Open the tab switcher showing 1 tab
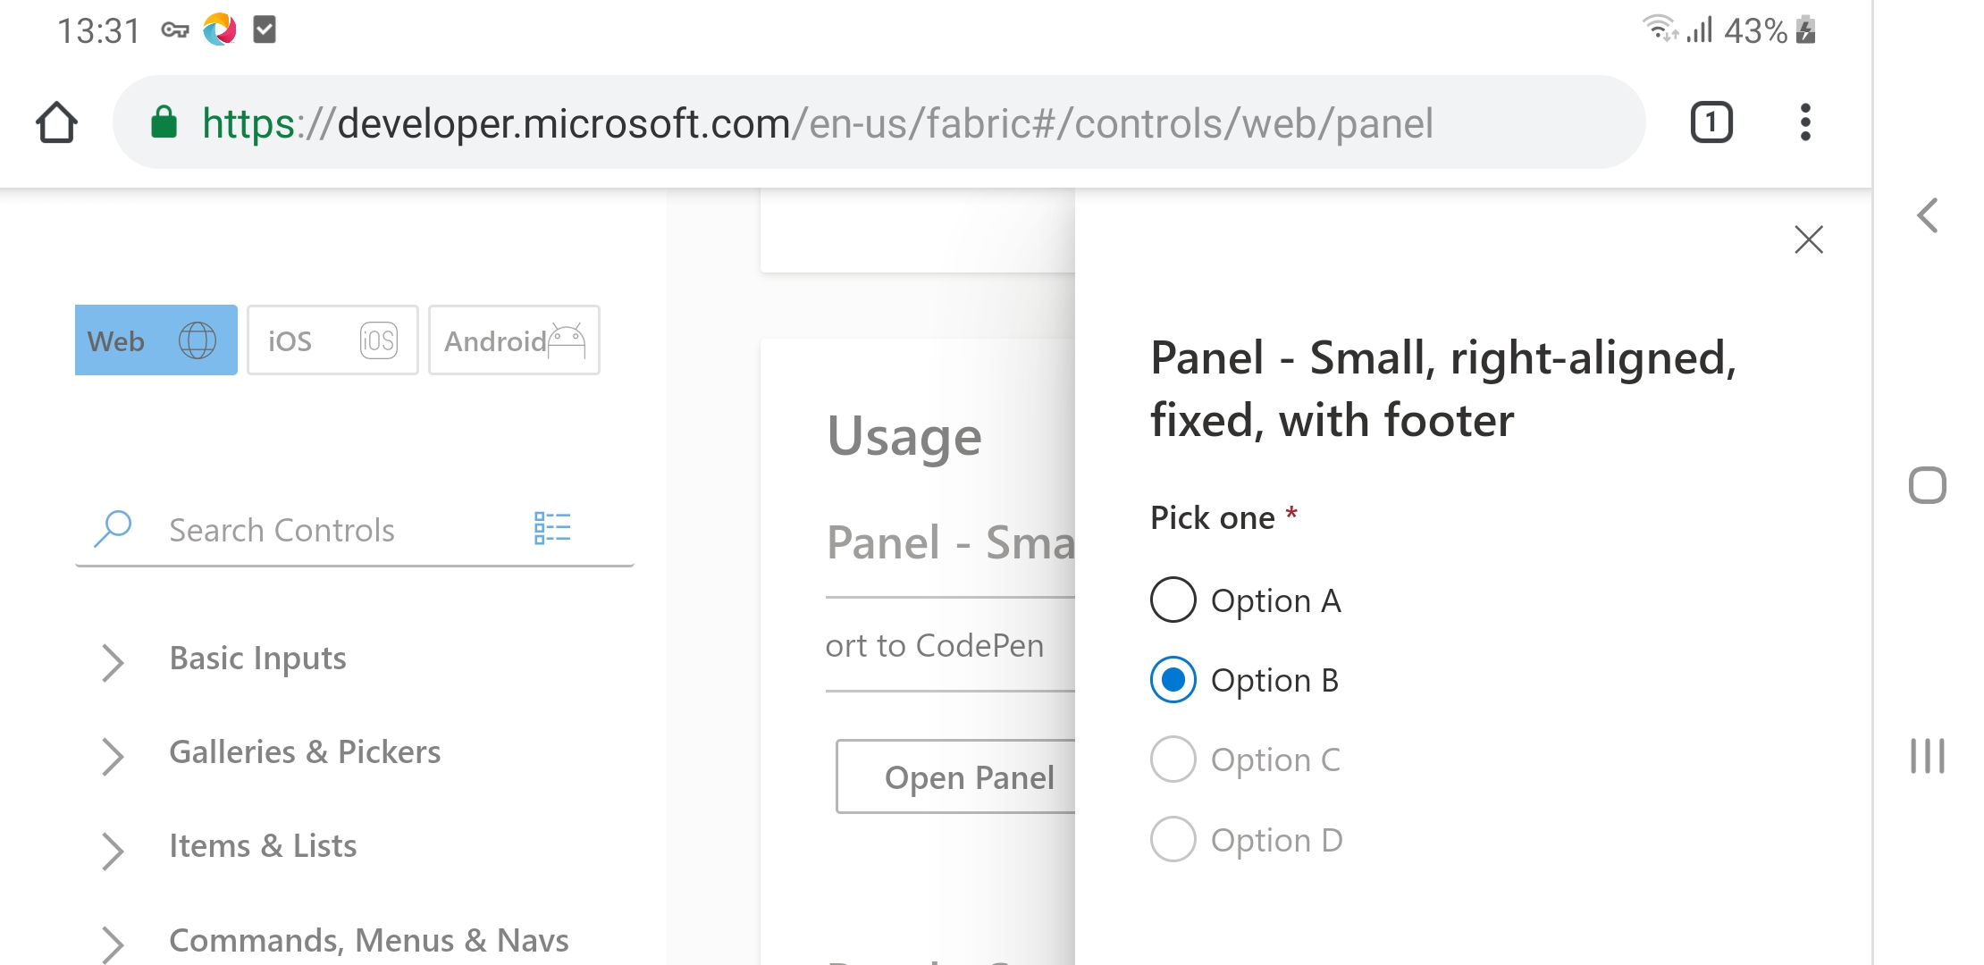 [x=1711, y=122]
